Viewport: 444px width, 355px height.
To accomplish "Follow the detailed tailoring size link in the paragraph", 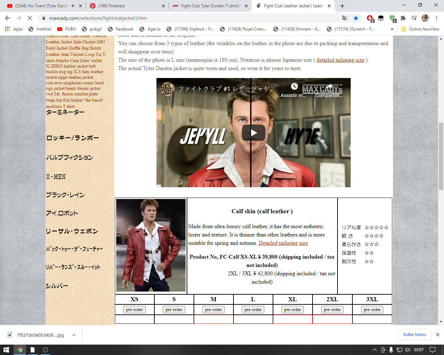I will tap(340, 60).
